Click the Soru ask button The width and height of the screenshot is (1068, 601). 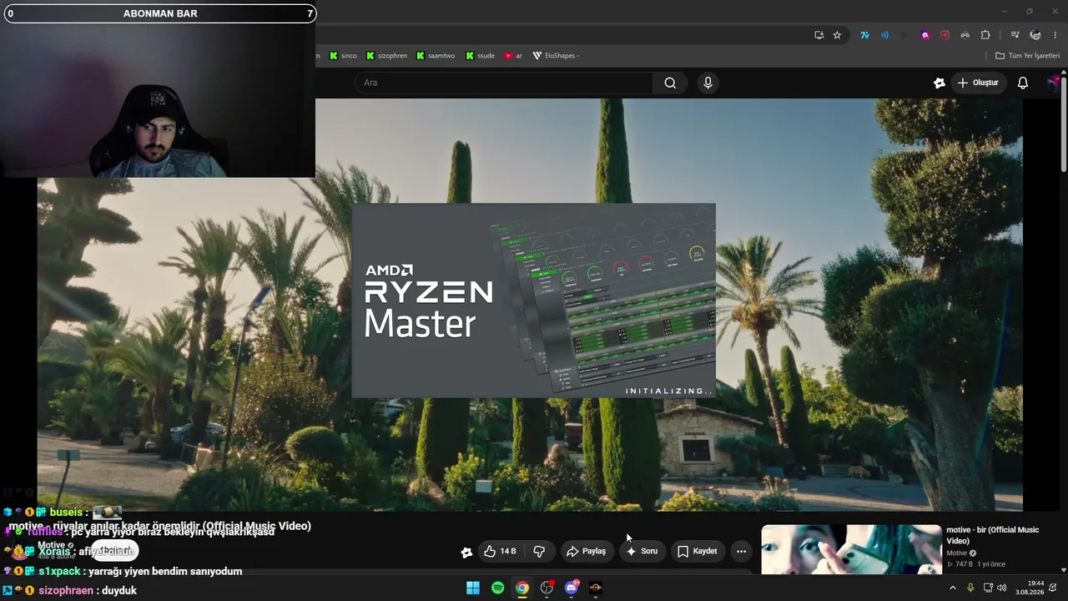pyautogui.click(x=642, y=551)
